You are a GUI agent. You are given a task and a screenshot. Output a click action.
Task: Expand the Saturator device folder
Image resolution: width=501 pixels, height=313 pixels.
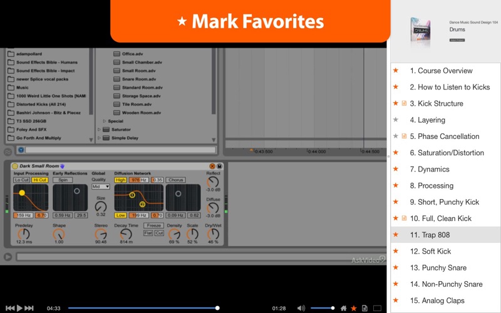click(x=99, y=130)
